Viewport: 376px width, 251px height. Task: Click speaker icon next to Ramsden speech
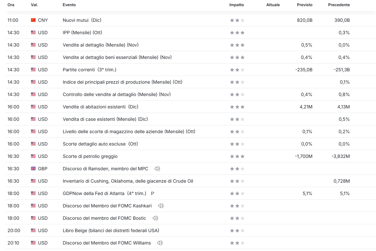(x=157, y=169)
